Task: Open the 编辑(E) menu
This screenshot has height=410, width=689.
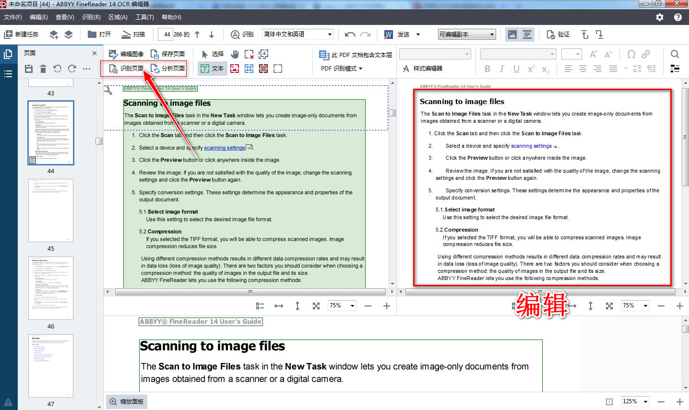Action: coord(39,17)
